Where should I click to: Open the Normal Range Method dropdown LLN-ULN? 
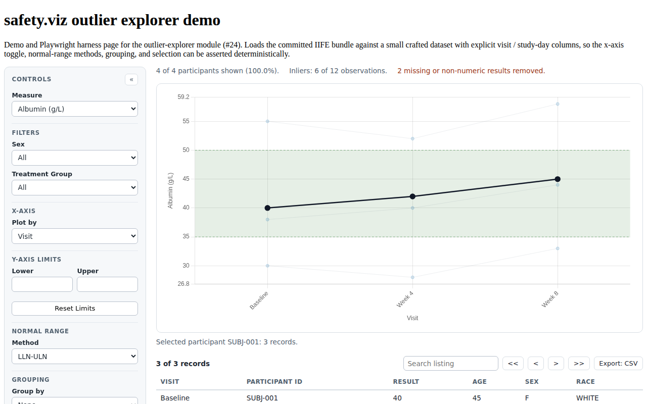pos(75,356)
